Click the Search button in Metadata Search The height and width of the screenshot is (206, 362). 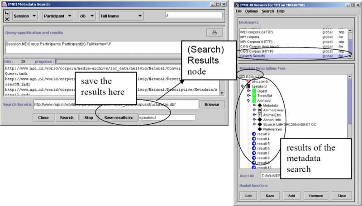click(67, 117)
